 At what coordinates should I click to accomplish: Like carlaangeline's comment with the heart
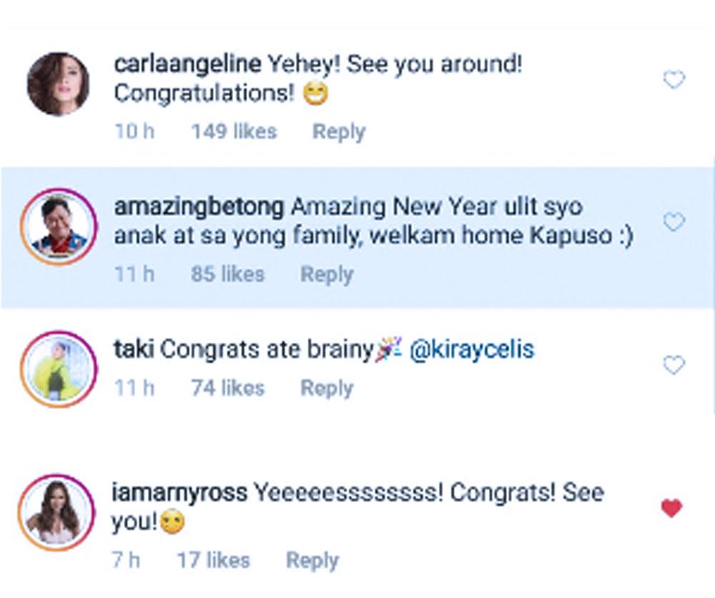[x=674, y=80]
